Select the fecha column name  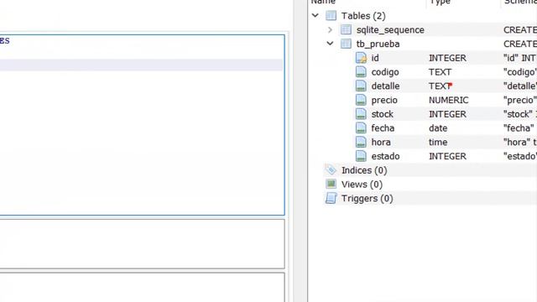pyautogui.click(x=383, y=128)
